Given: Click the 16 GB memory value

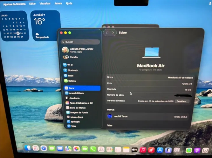Looking at the screenshot, I should point(188,90).
